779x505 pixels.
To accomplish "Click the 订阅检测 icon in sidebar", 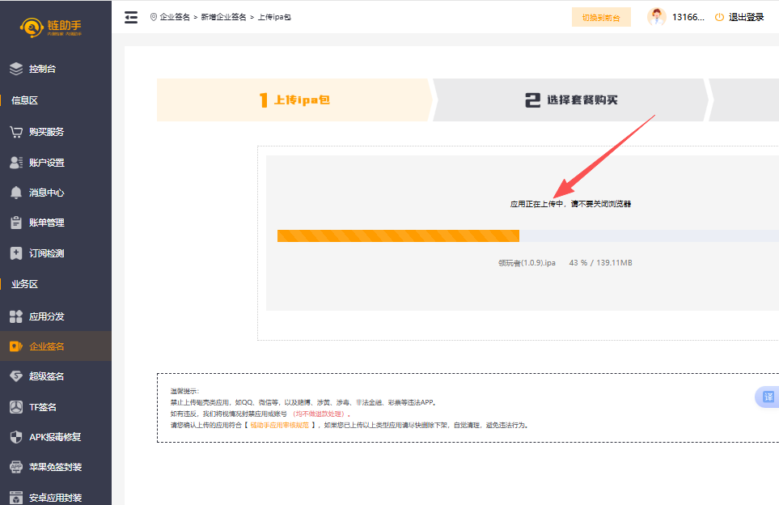I will click(x=16, y=253).
